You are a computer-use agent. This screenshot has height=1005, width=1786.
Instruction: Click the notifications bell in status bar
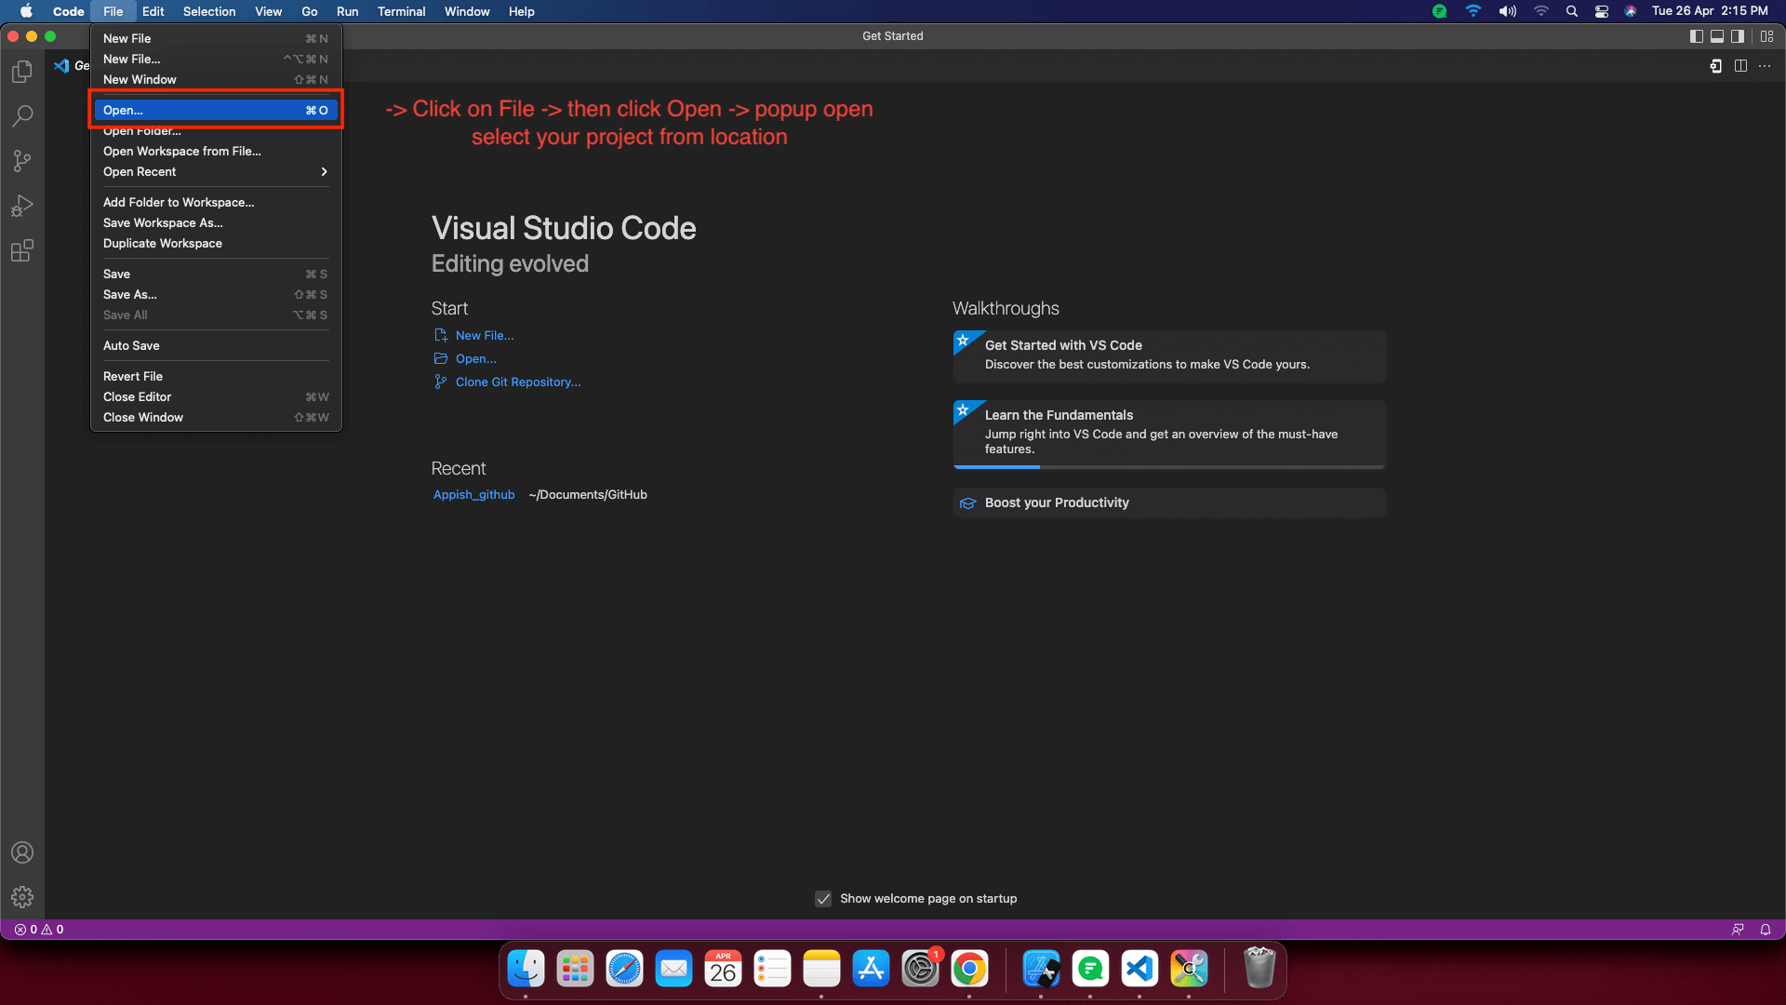tap(1765, 930)
